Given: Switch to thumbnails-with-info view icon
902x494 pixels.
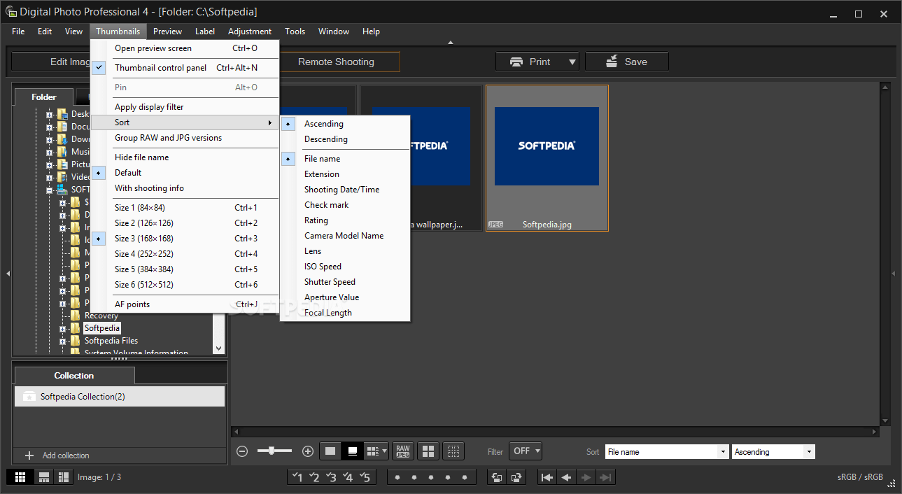Looking at the screenshot, I should pyautogui.click(x=352, y=451).
